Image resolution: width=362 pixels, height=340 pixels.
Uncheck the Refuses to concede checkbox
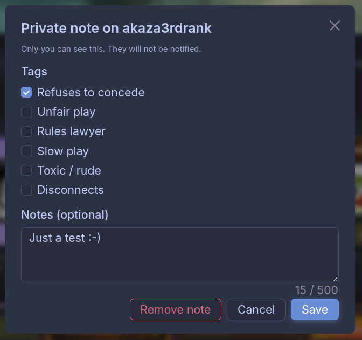(x=26, y=92)
